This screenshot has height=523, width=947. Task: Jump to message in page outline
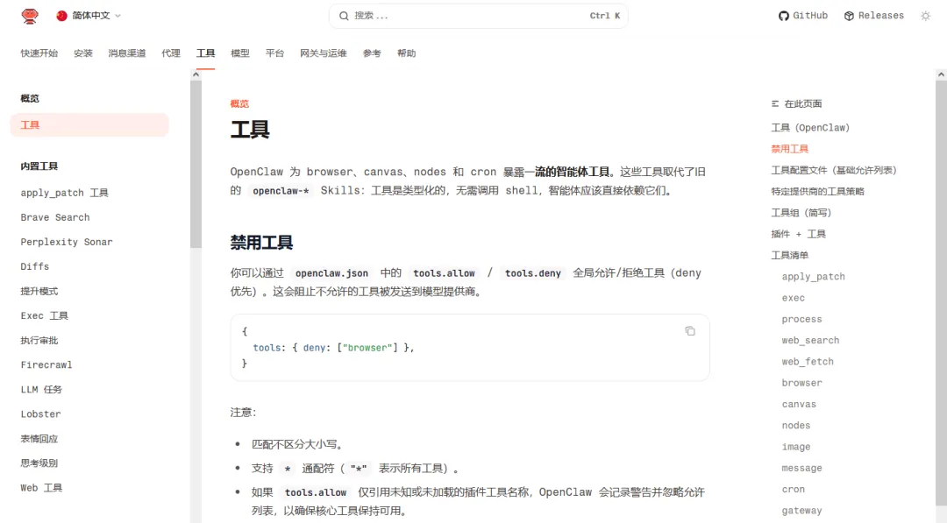pyautogui.click(x=802, y=468)
